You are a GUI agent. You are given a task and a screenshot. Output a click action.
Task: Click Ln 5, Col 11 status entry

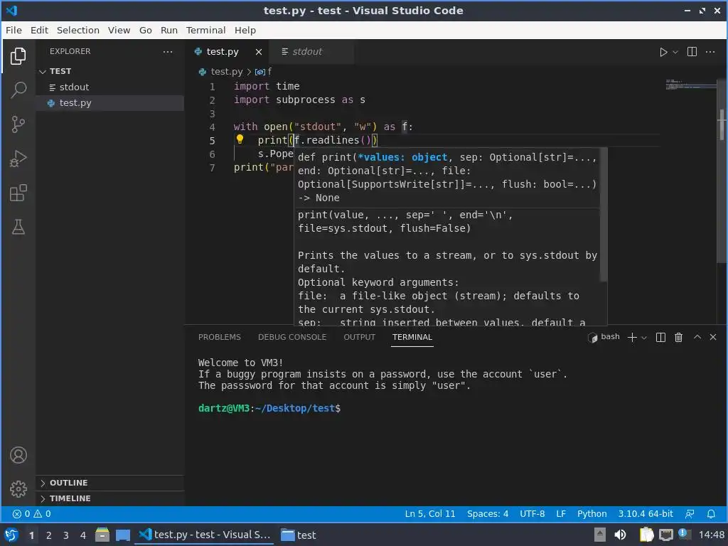point(430,514)
